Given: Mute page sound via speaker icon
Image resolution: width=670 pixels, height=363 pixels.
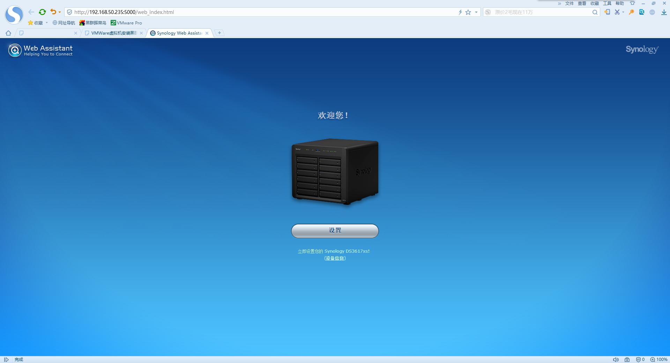Looking at the screenshot, I should 616,360.
